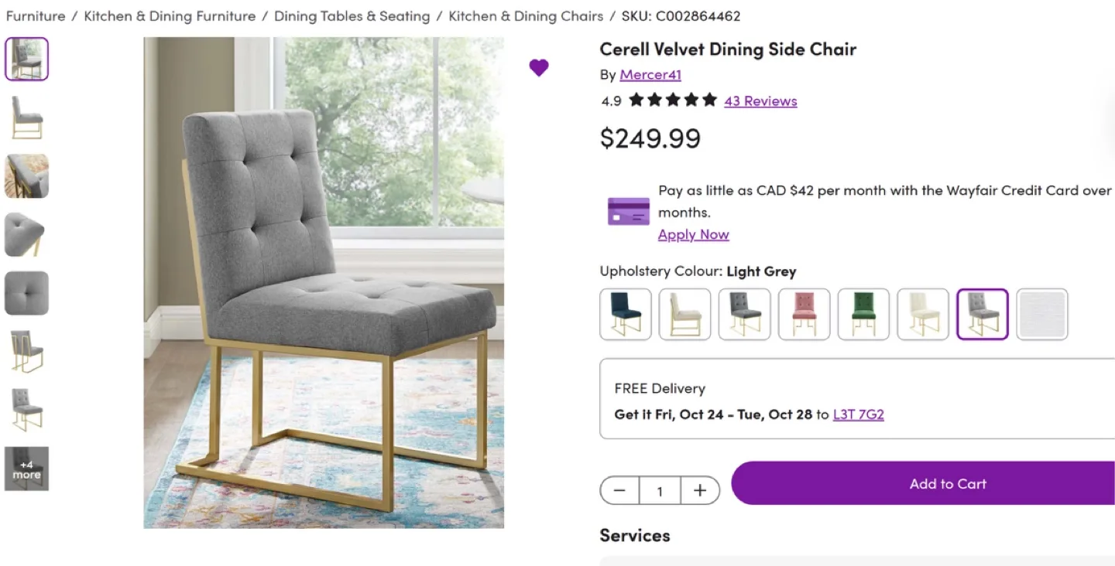Click the minus icon to decrease quantity
The width and height of the screenshot is (1115, 566).
[619, 489]
